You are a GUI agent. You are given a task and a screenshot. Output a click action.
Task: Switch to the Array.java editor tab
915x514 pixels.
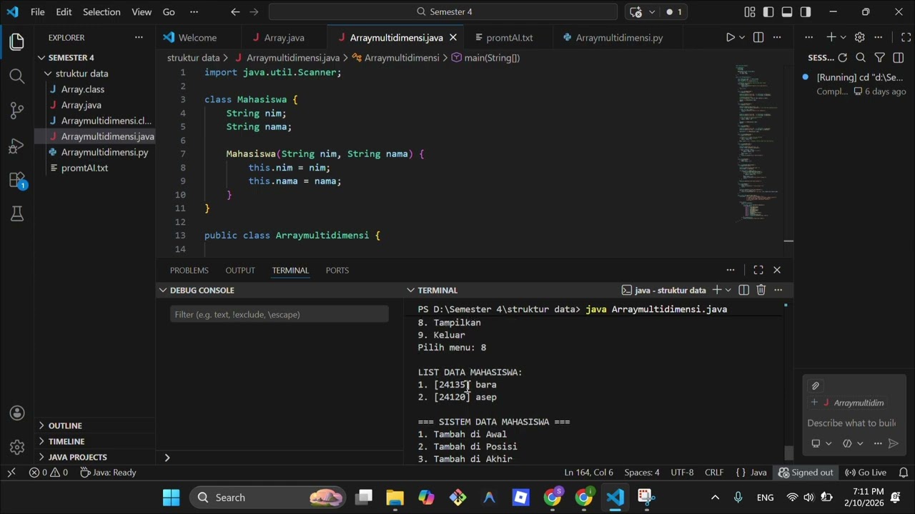pos(284,37)
